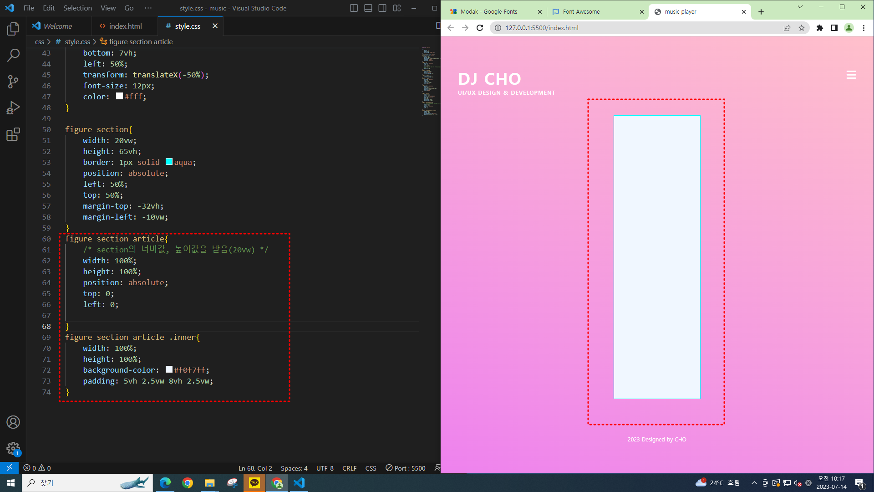Open the Extensions view

click(13, 134)
